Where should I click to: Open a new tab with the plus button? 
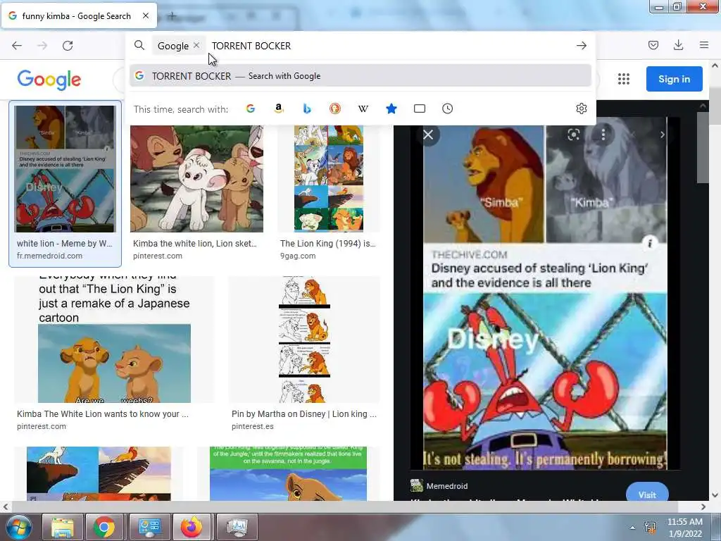click(x=172, y=16)
